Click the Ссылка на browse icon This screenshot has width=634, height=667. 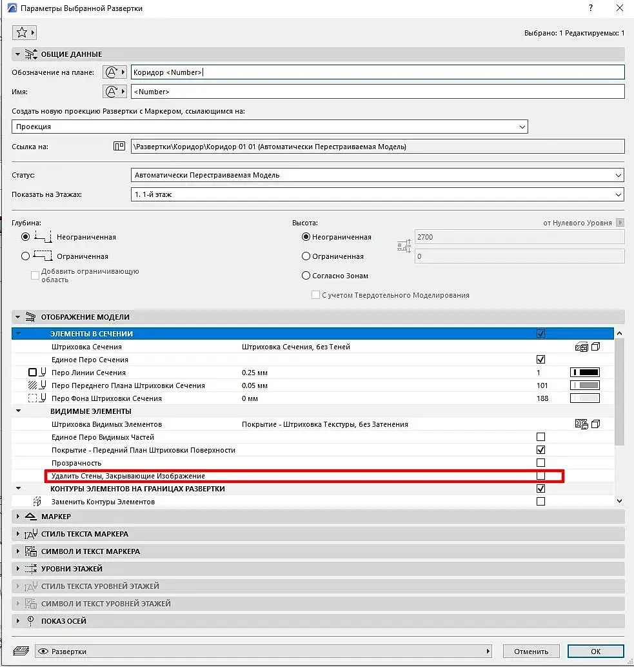click(x=119, y=147)
